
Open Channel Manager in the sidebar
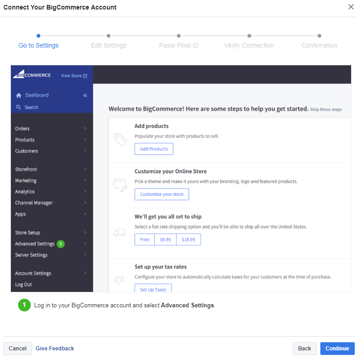[34, 203]
